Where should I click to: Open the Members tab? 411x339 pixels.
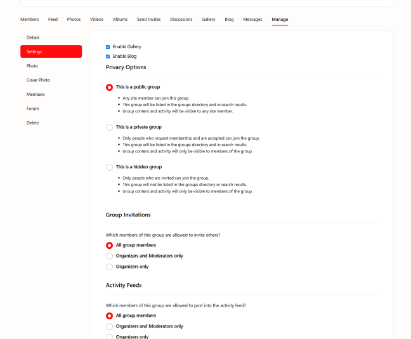coord(29,20)
